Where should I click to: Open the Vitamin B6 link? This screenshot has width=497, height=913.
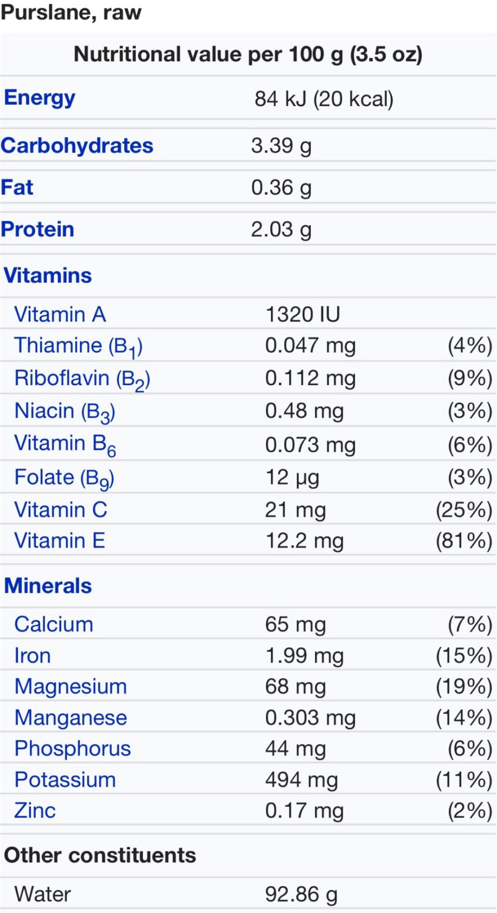pos(65,445)
